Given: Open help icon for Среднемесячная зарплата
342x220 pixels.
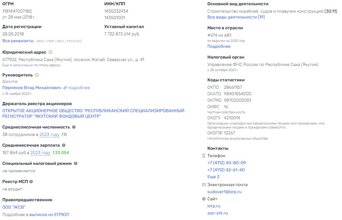Looking at the screenshot, I should [63, 145].
